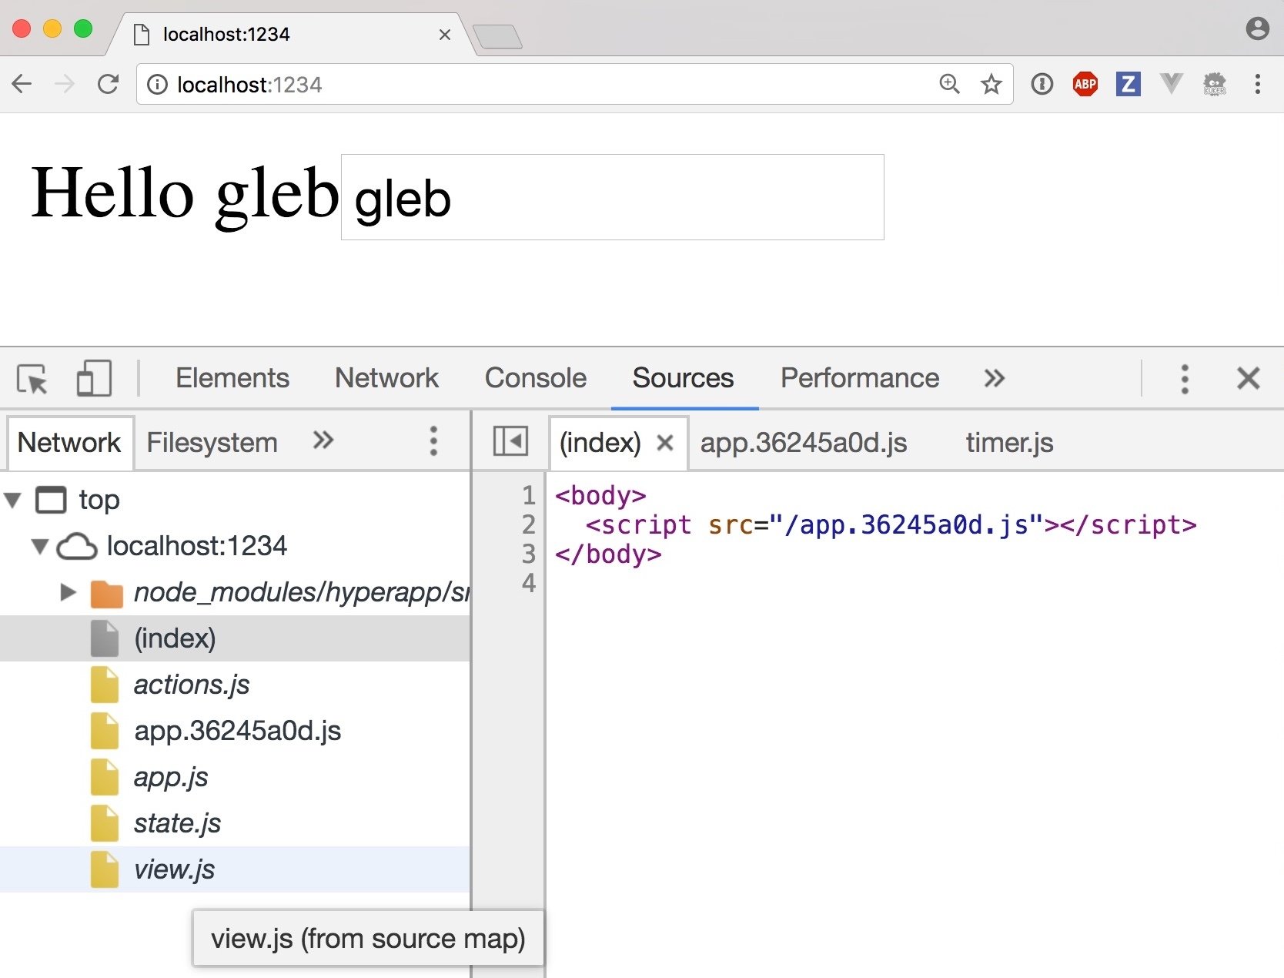Select the navigator Network tab
1284x978 pixels.
(x=69, y=443)
